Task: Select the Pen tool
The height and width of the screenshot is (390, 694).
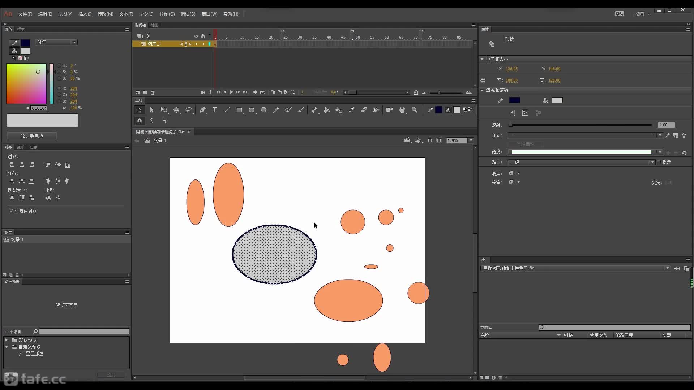Action: pos(202,110)
